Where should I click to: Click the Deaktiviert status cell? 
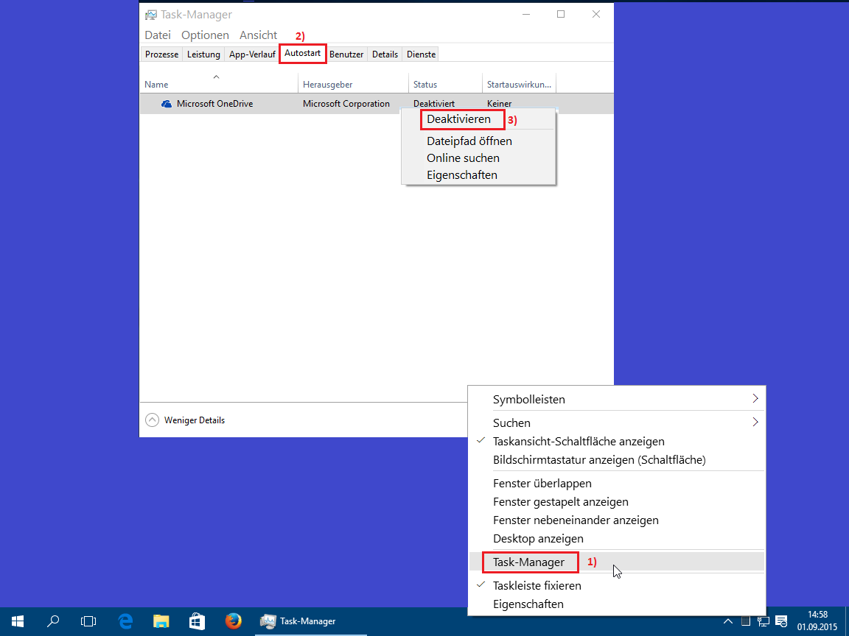coord(433,104)
